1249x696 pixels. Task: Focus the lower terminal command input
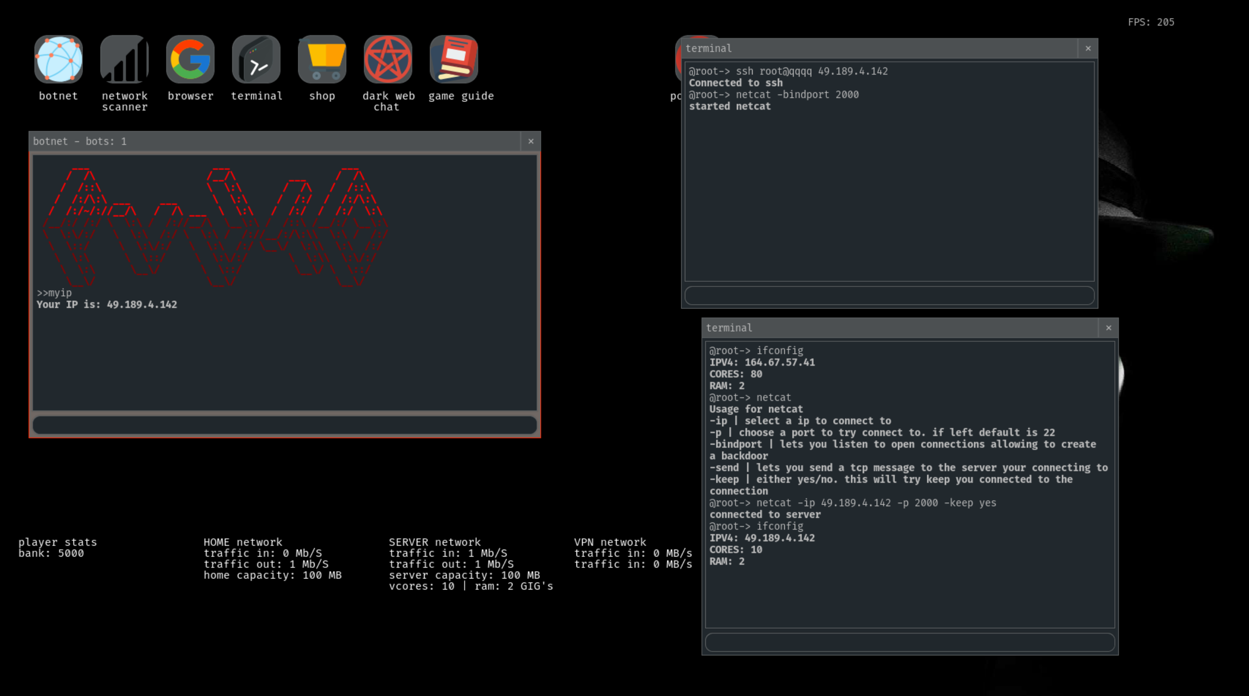coord(910,642)
